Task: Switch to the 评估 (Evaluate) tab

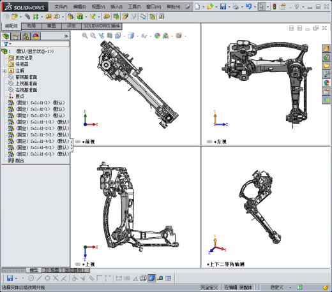Action: pos(72,26)
